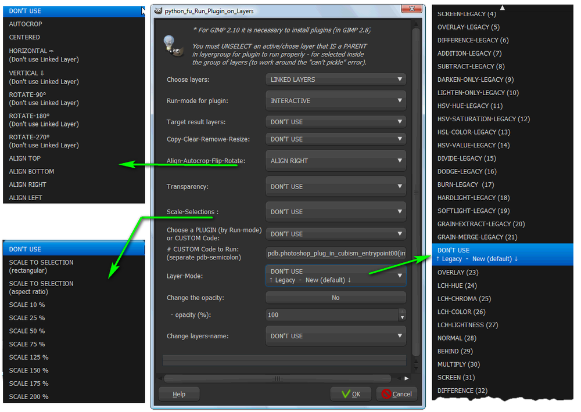The height and width of the screenshot is (412, 581).
Task: Select SCALE 25 % menu entry
Action: click(x=74, y=318)
